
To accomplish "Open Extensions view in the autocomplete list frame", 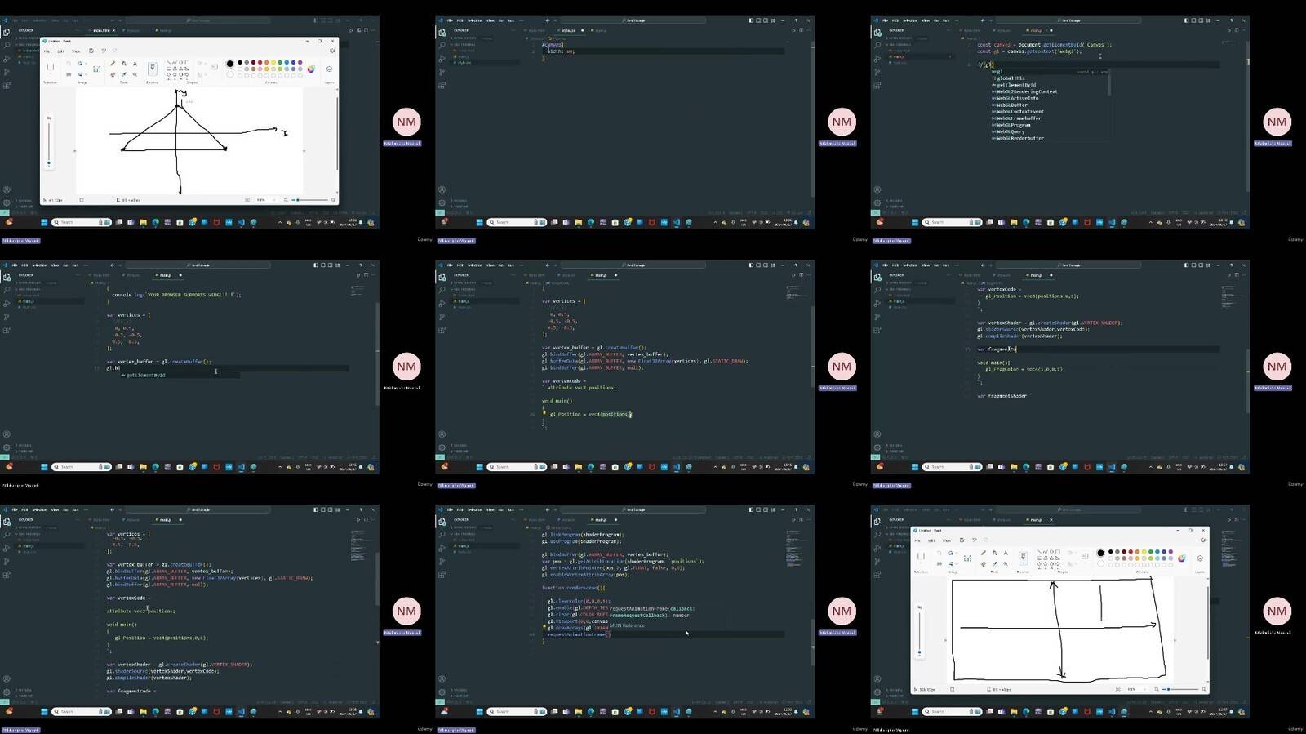I will [877, 85].
